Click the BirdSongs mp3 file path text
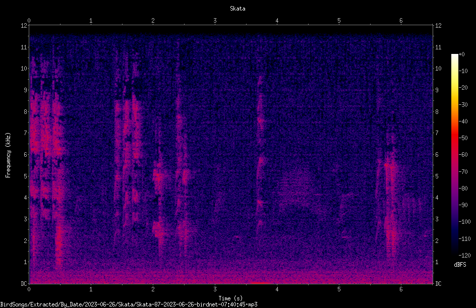The height and width of the screenshot is (308, 476). (x=129, y=304)
